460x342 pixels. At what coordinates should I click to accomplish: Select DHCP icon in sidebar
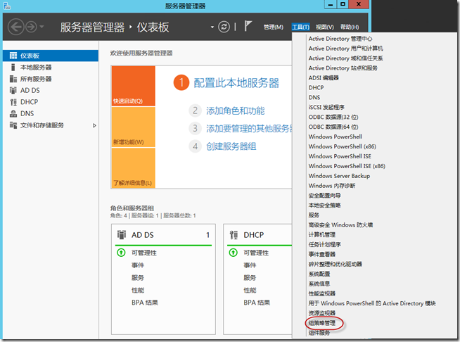tap(13, 102)
